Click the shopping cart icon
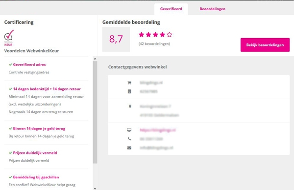294x190 pixels. [x=129, y=83]
